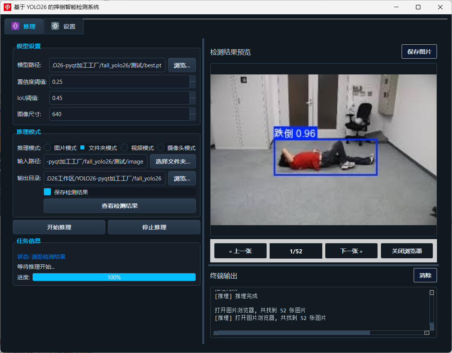Image resolution: width=452 pixels, height=353 pixels.
Task: Click 等待推理开始... text
Action: click(36, 267)
